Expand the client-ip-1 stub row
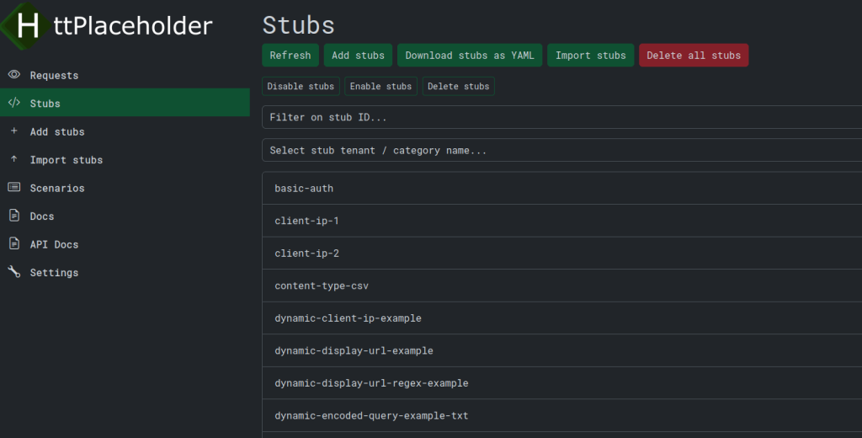The width and height of the screenshot is (862, 438). [x=561, y=221]
